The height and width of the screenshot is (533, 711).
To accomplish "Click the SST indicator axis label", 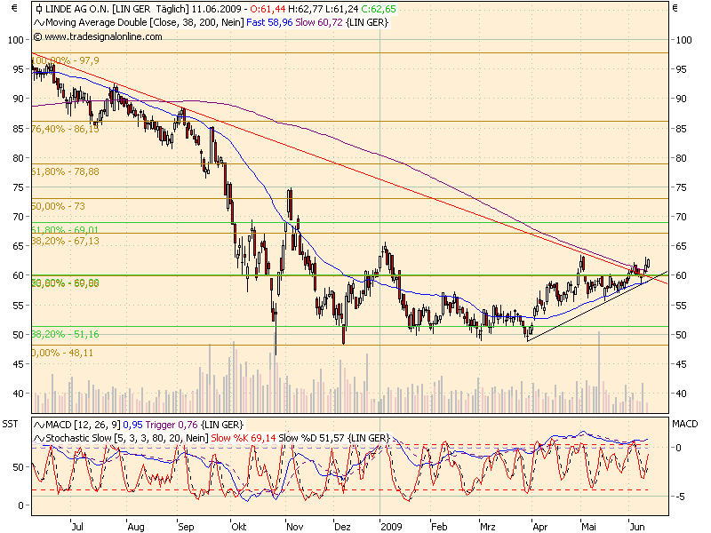I will click(10, 424).
